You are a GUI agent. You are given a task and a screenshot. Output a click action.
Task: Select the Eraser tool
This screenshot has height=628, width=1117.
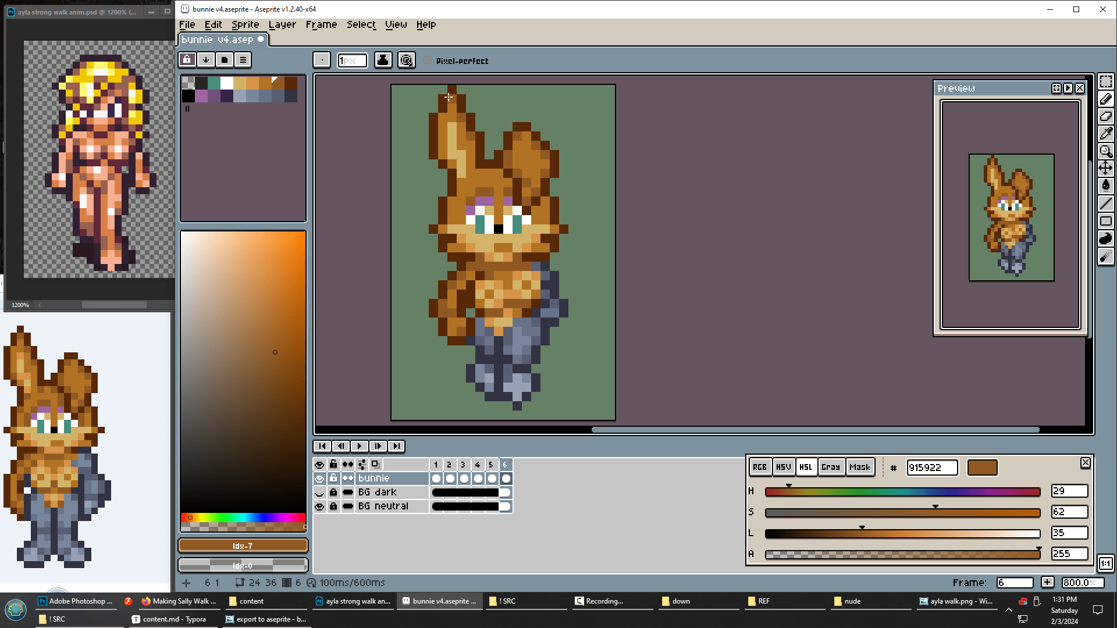coord(1105,116)
